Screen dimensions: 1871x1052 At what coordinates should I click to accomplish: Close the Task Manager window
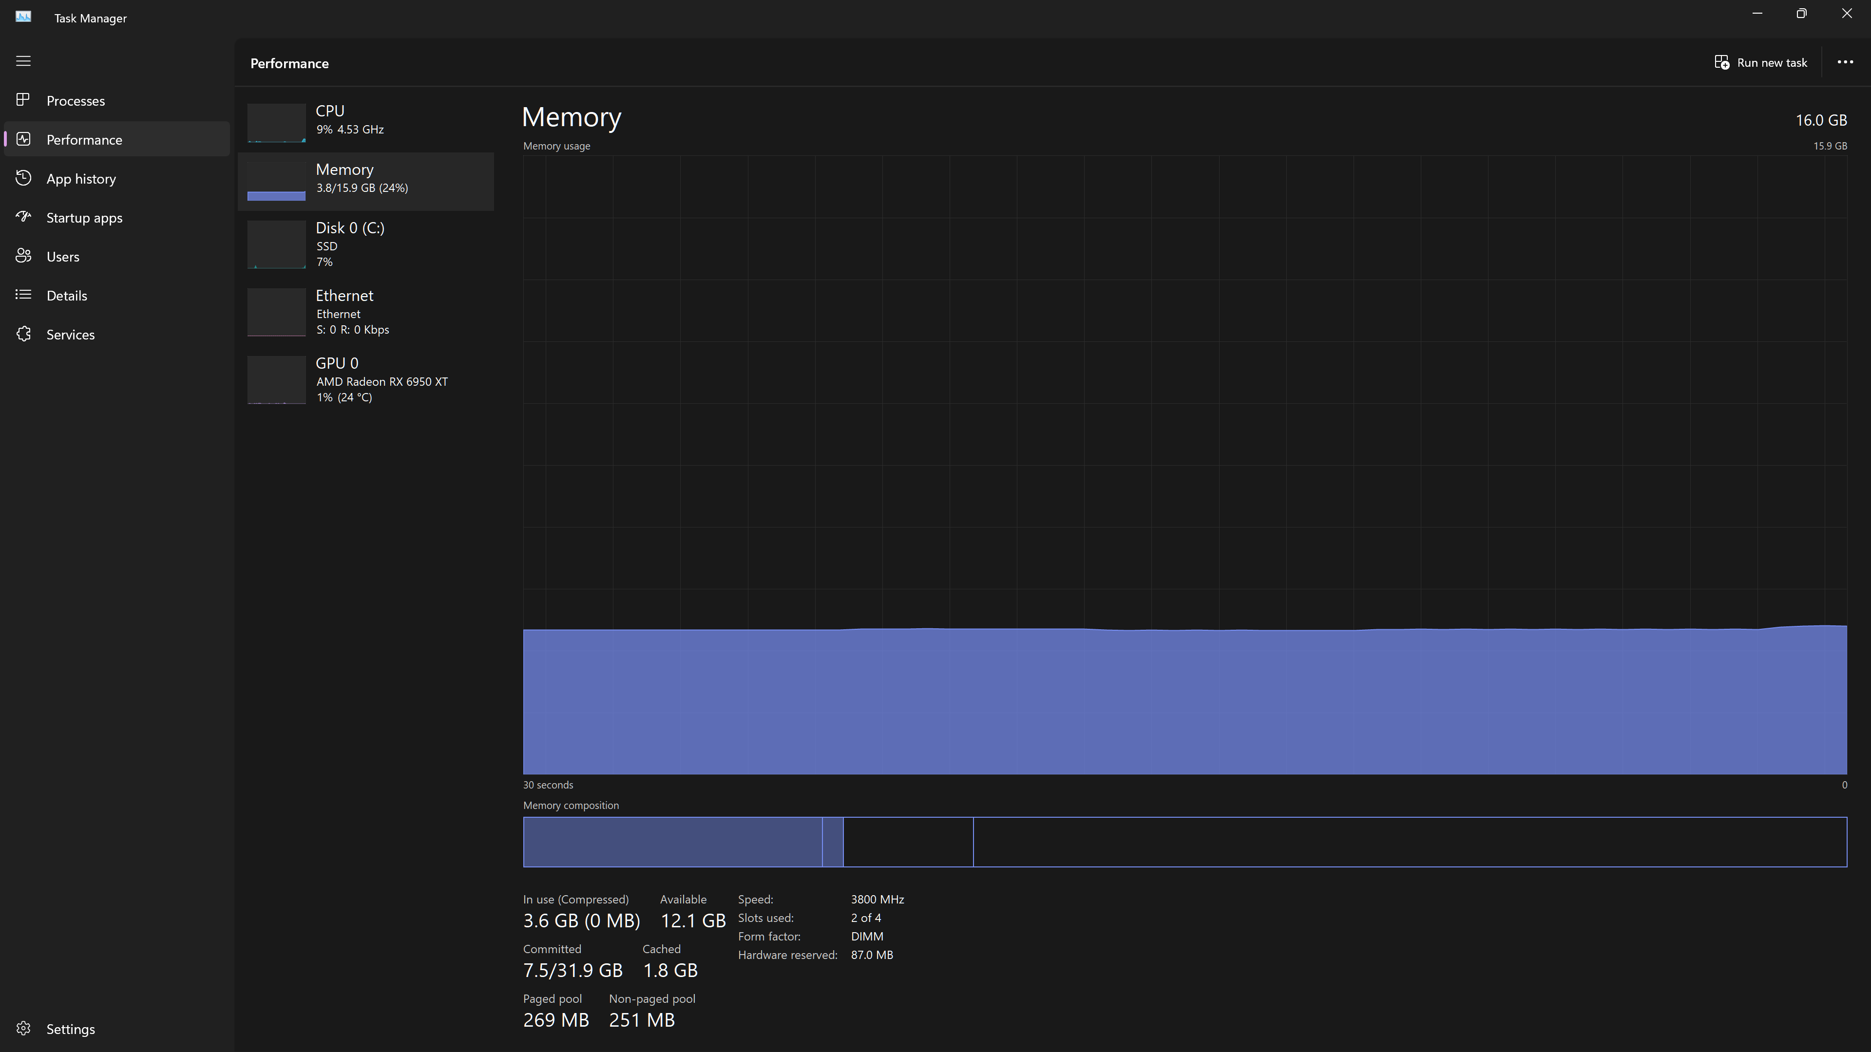click(1847, 14)
